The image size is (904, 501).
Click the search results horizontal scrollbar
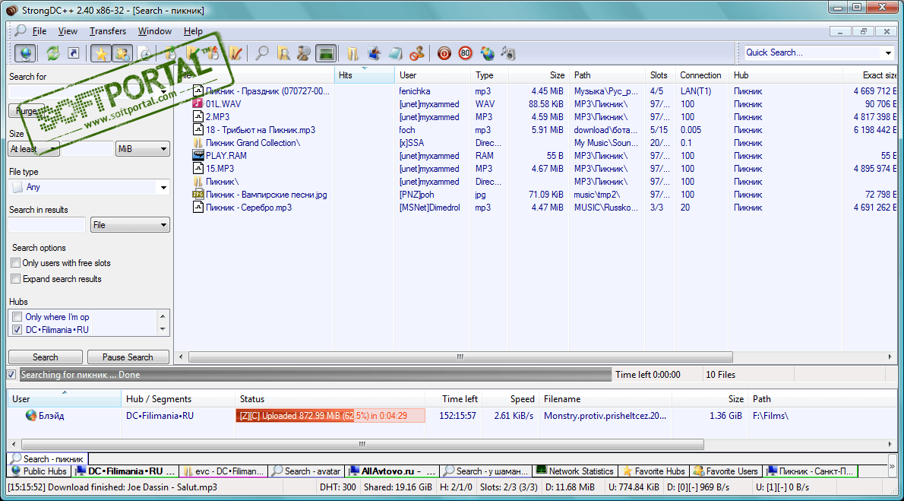point(460,357)
